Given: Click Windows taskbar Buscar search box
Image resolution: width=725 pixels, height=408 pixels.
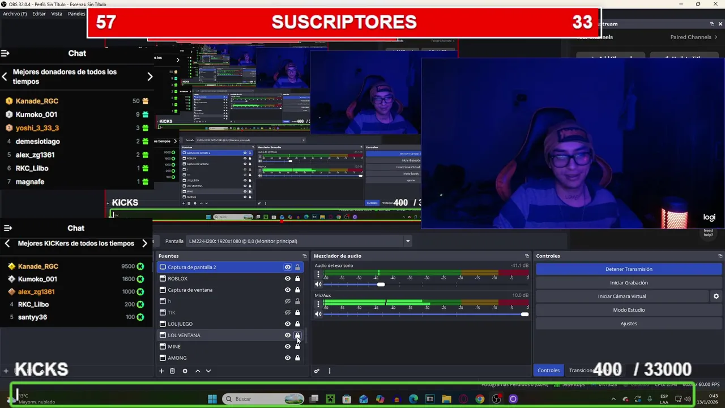Looking at the screenshot, I should [263, 399].
